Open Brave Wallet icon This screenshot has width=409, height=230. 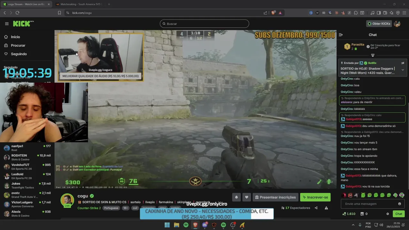pos(385,13)
